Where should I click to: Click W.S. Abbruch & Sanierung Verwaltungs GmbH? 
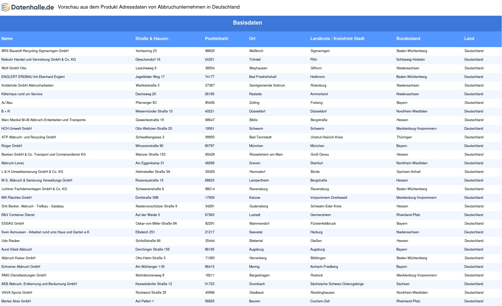(37, 180)
